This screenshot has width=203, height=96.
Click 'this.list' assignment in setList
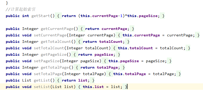click(93, 87)
